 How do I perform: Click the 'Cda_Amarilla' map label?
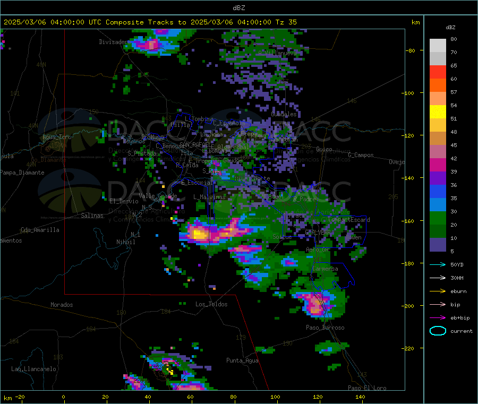(x=40, y=230)
